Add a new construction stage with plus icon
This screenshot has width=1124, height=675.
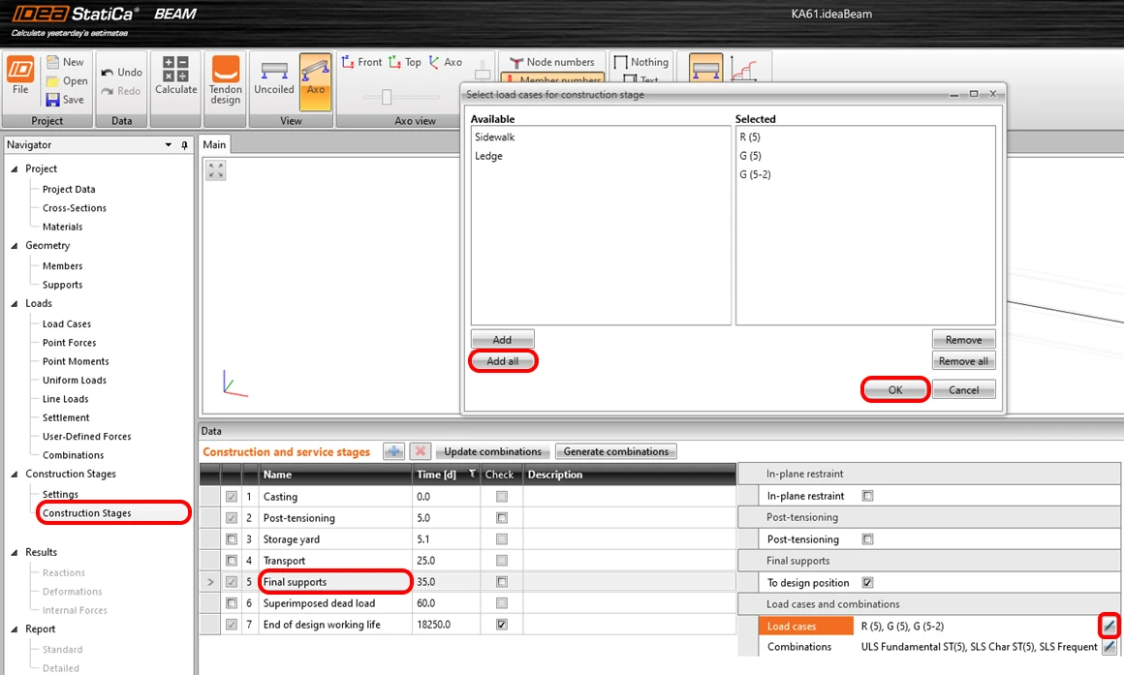pyautogui.click(x=393, y=451)
